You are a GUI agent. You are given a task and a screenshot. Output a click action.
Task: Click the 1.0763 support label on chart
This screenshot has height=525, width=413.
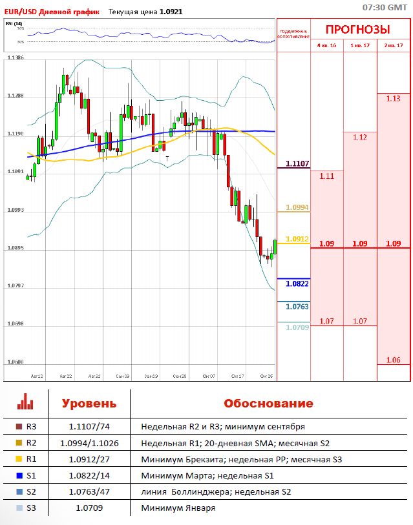pyautogui.click(x=297, y=306)
